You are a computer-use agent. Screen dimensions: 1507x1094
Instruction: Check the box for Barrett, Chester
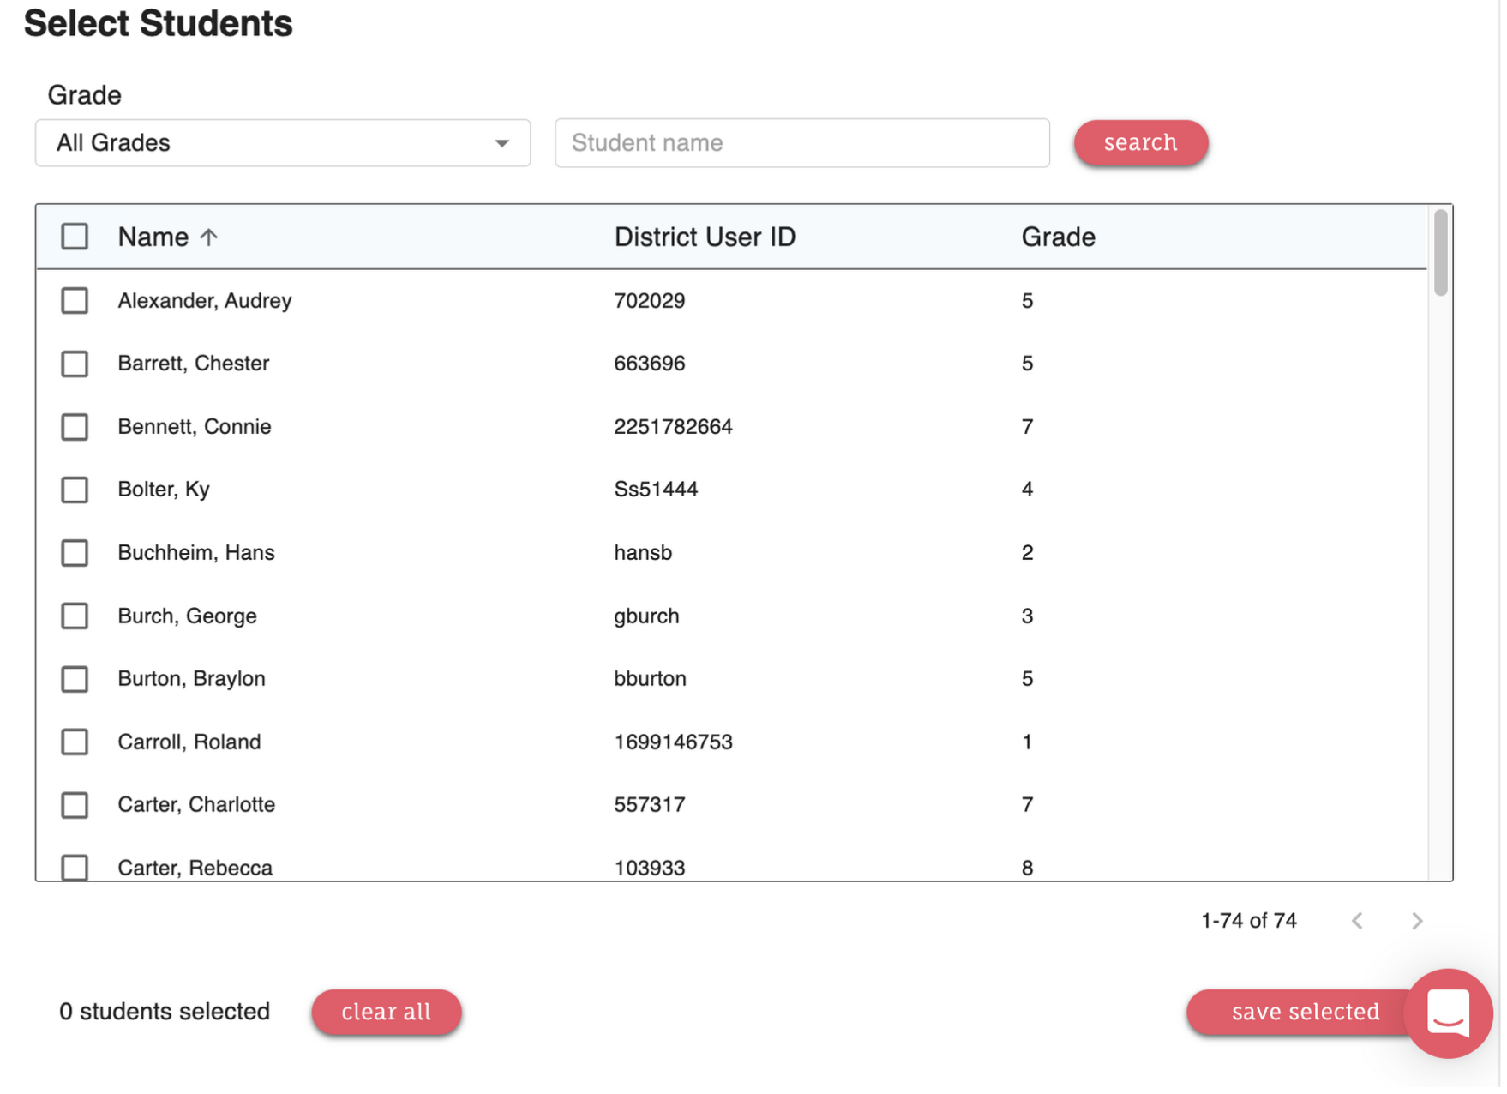(75, 365)
